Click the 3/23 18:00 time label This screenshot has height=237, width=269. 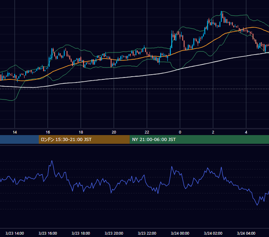pos(81,233)
